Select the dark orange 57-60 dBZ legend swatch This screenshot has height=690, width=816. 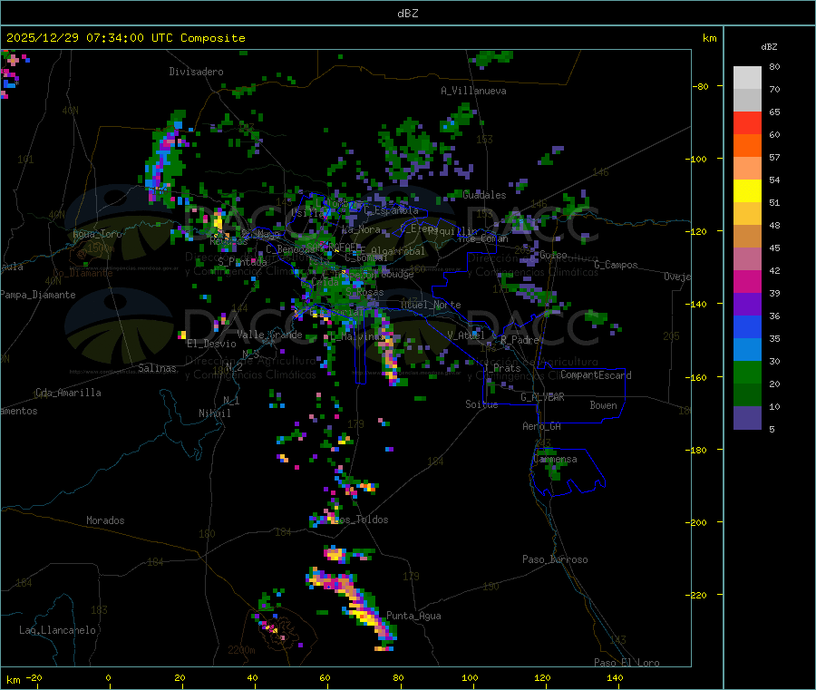(x=747, y=146)
